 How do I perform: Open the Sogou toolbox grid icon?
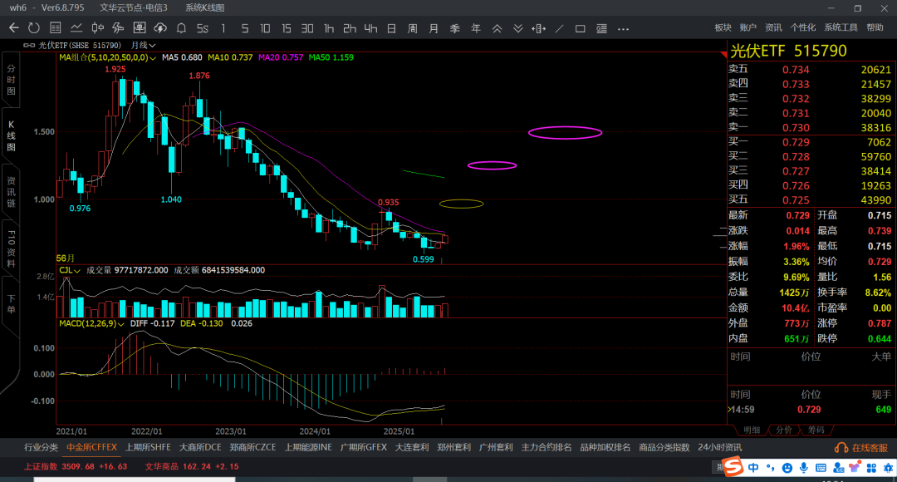(871, 468)
